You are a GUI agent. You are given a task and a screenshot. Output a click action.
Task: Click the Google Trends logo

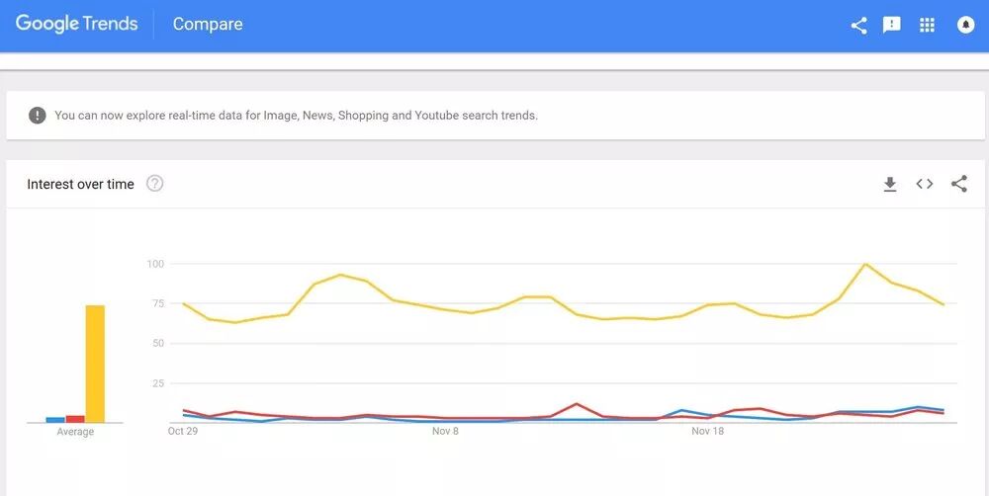[76, 24]
